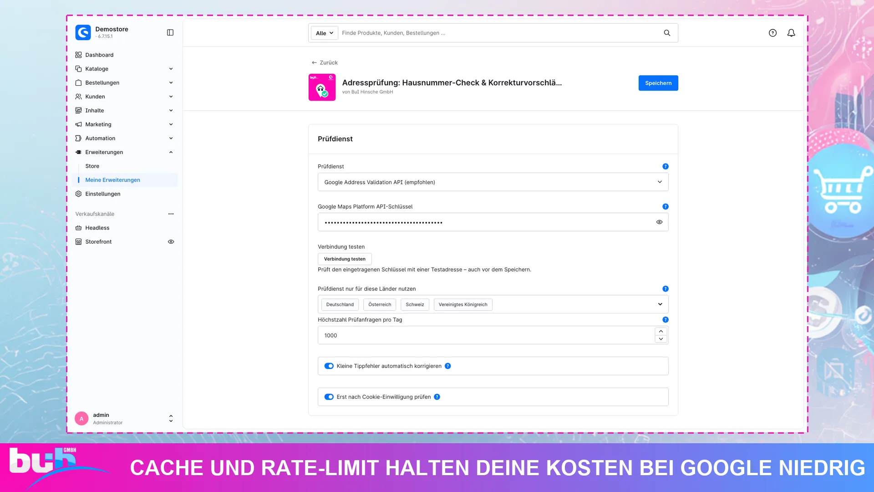
Task: Toggle Kleine Tippfehler automatisch korrigieren
Action: [329, 366]
